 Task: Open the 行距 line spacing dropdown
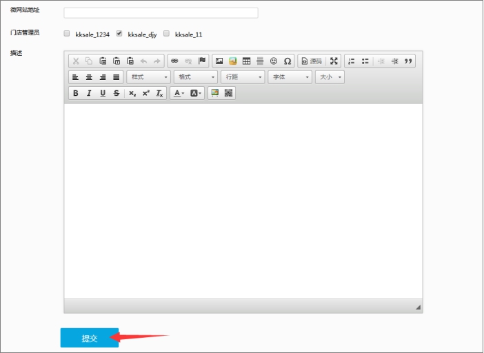click(242, 77)
